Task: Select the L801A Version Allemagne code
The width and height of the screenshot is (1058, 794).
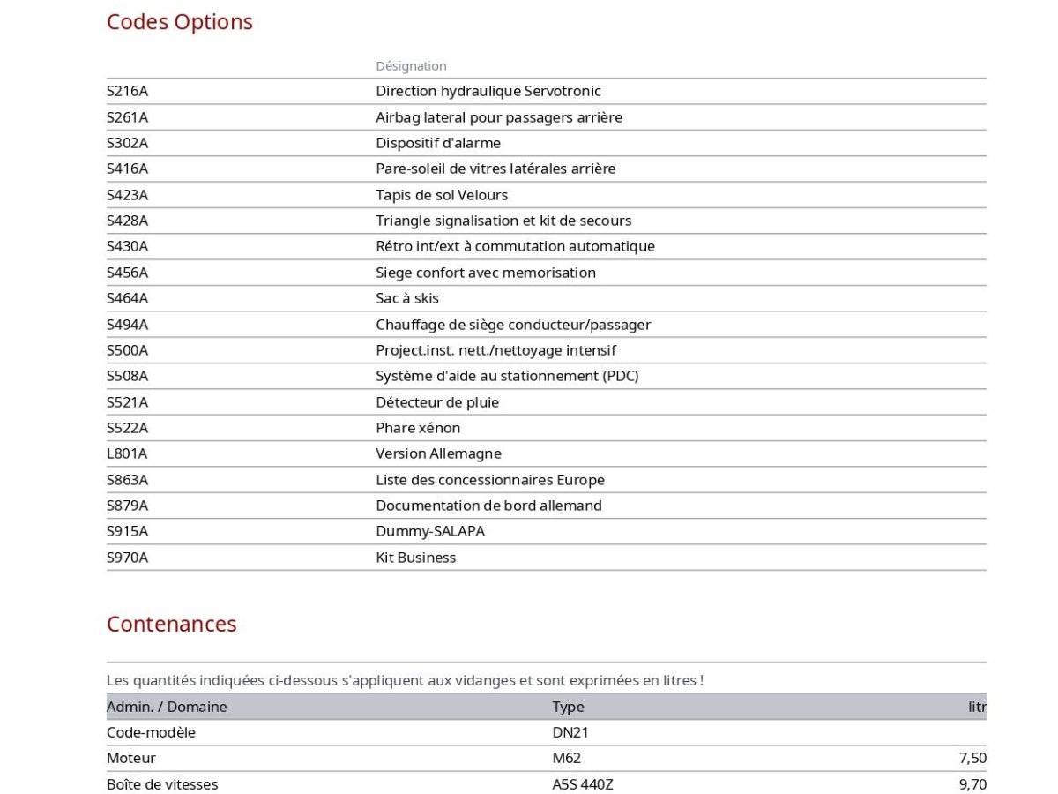Action: pos(127,453)
